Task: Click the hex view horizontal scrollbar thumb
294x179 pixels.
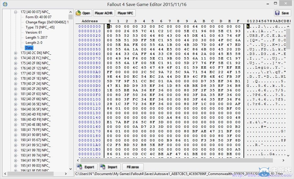Action: [x=177, y=160]
